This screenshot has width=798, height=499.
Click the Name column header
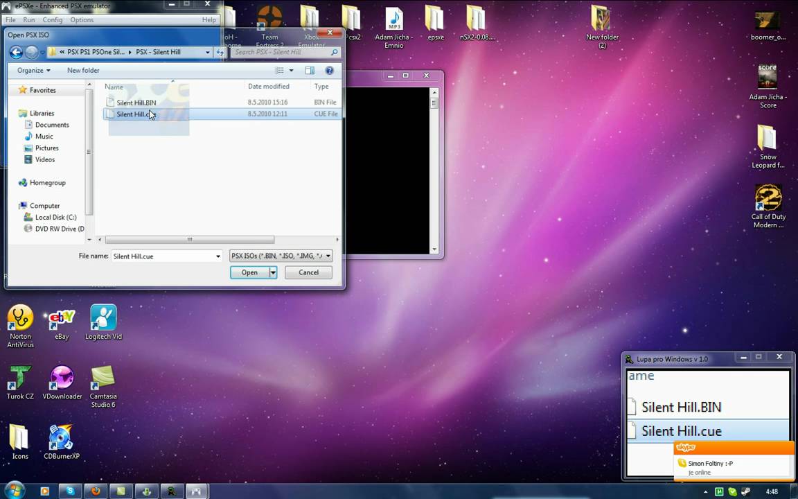[x=173, y=87]
